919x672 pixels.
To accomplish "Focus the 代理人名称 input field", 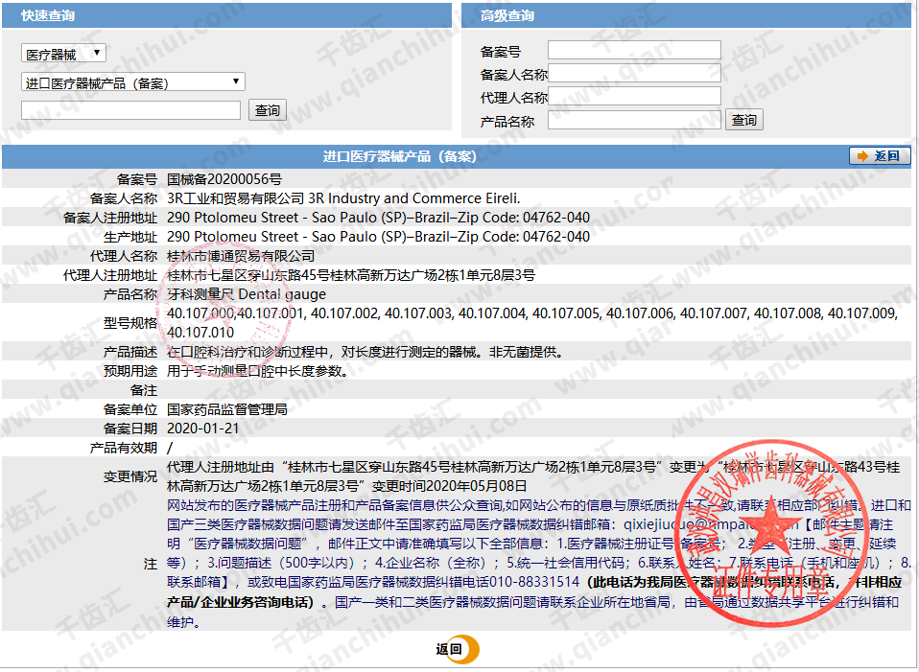I will point(633,96).
